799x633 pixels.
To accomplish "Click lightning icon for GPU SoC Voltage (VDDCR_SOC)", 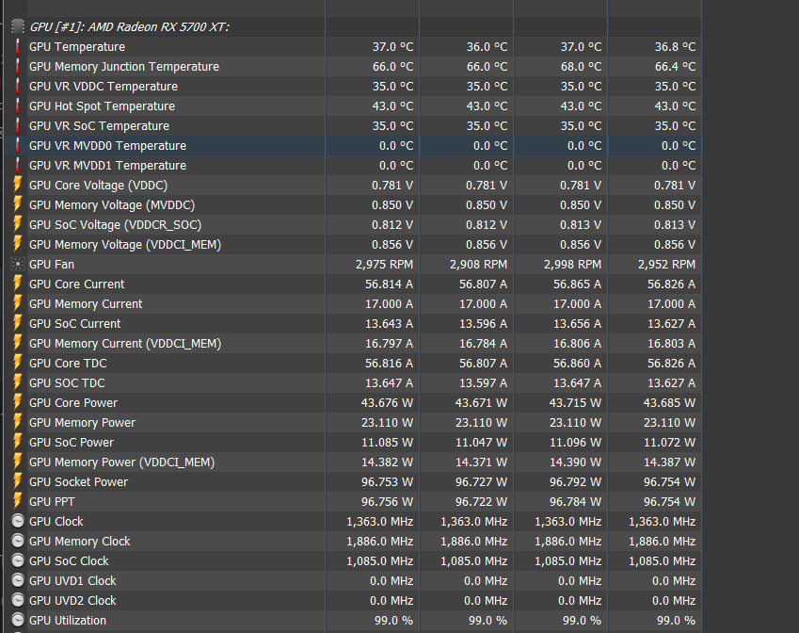I will click(18, 224).
